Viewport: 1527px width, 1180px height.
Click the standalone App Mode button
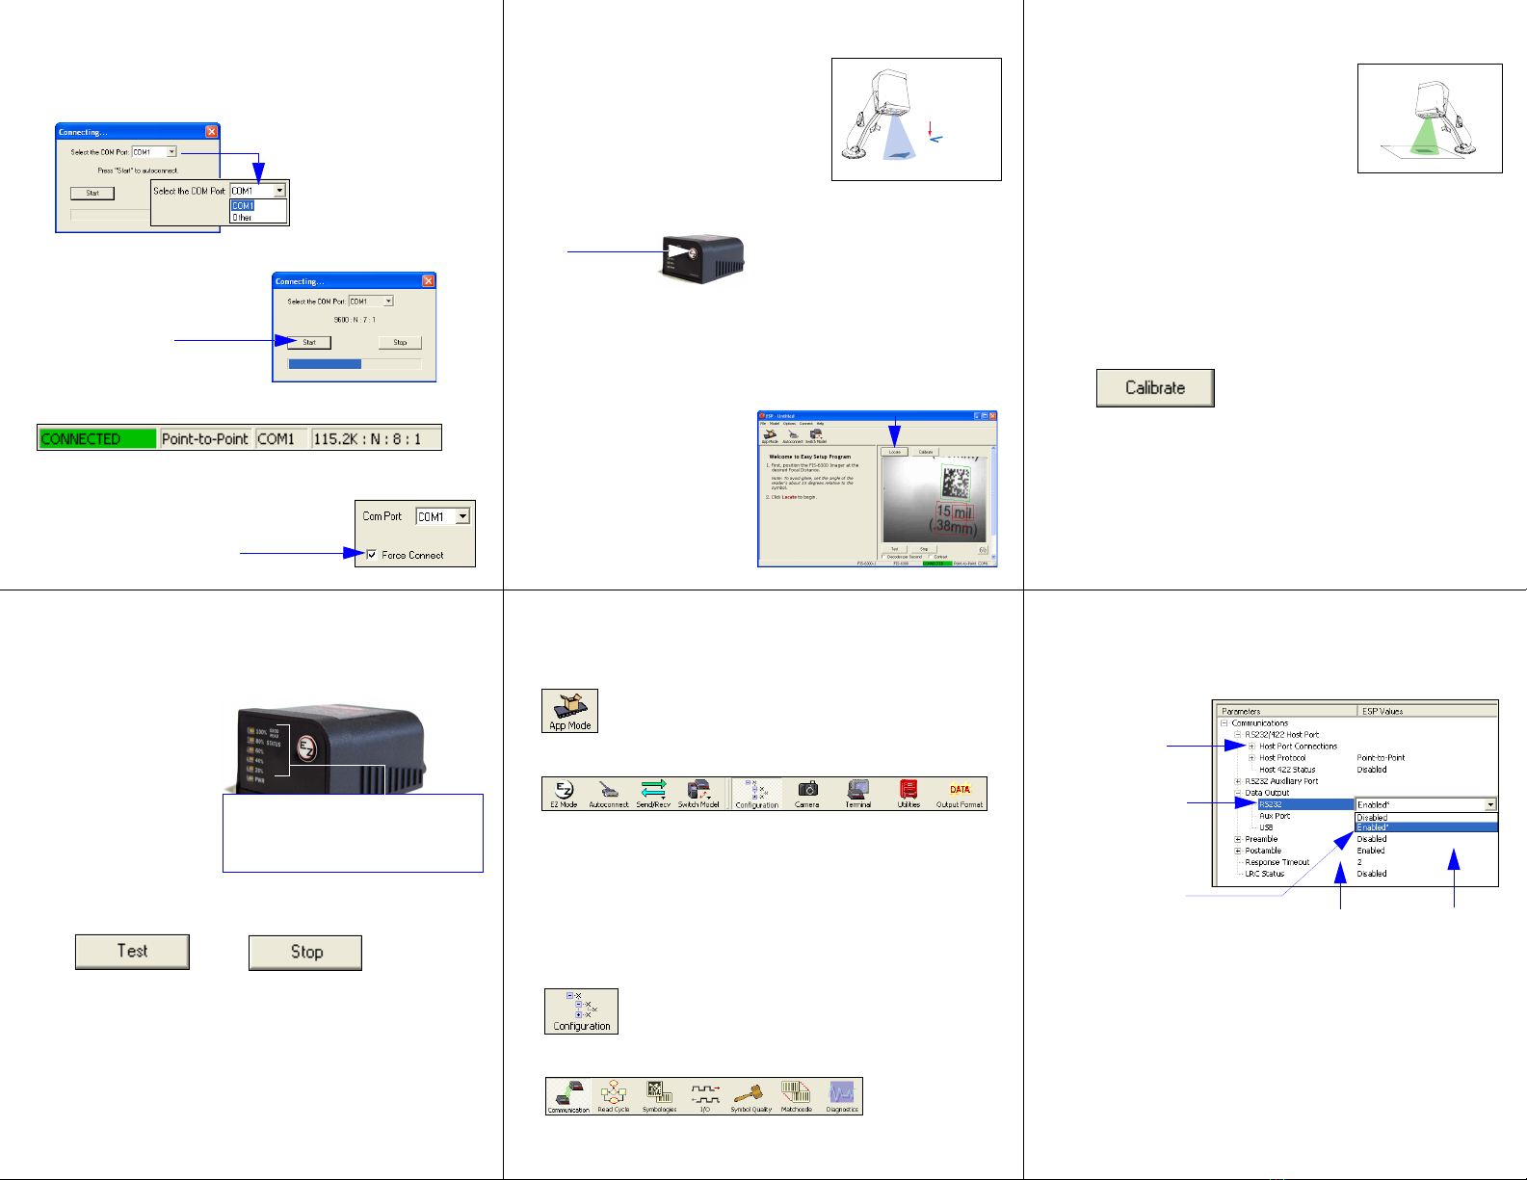click(569, 711)
